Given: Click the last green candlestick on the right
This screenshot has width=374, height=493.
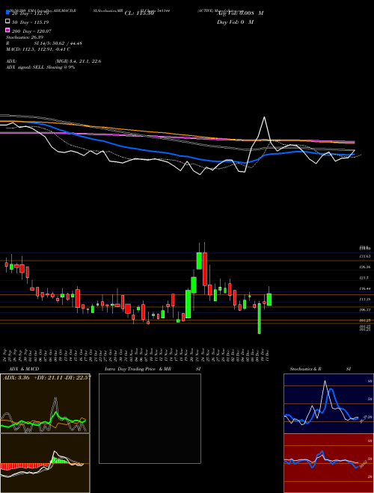Looking at the screenshot, I should point(269,300).
